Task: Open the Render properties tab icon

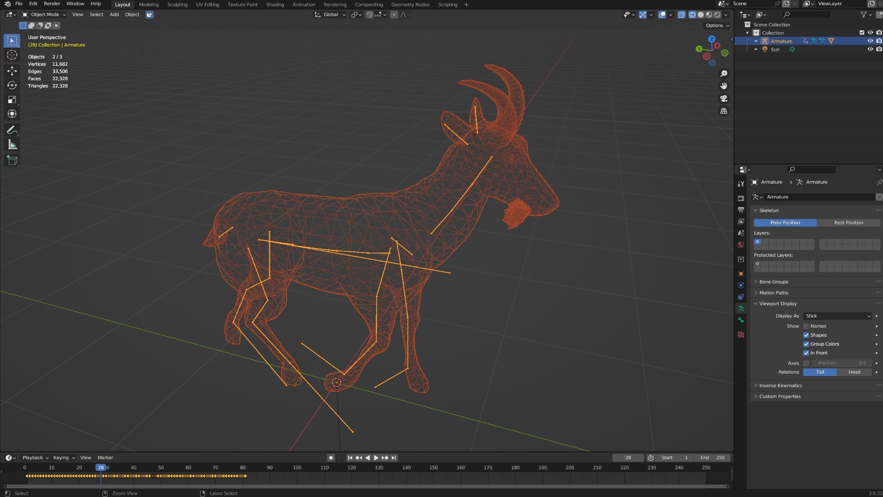Action: click(x=741, y=198)
